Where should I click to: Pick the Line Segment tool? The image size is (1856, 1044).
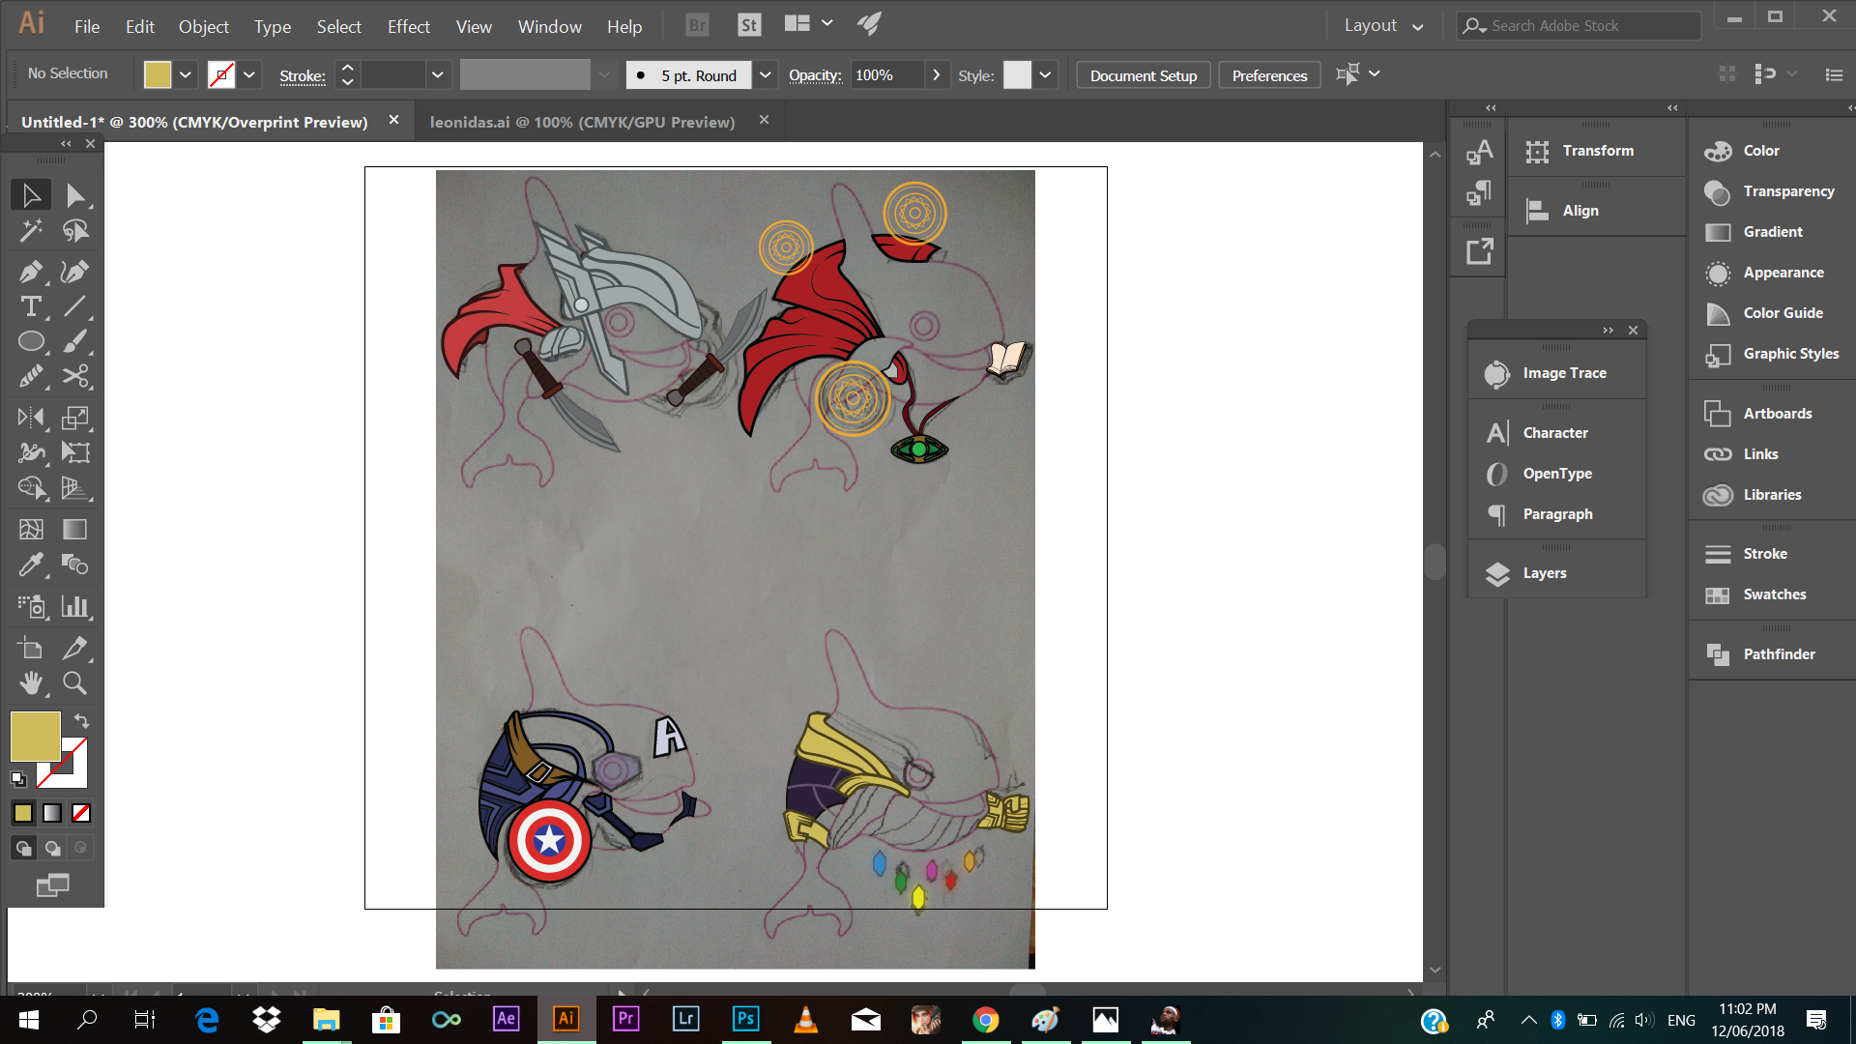point(75,306)
